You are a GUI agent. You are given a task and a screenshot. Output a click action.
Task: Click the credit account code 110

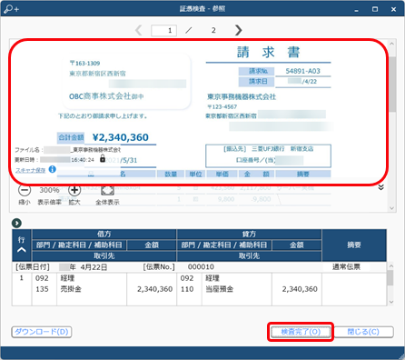click(x=187, y=289)
